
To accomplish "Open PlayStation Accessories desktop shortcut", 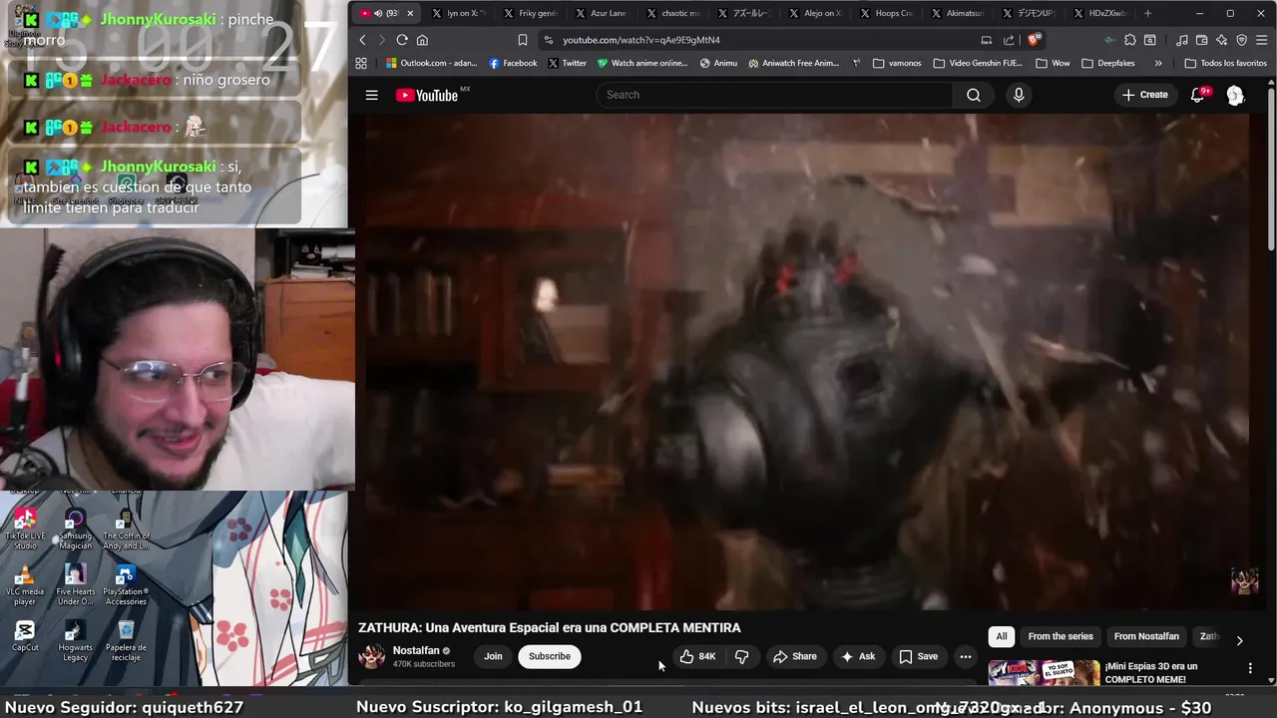I will point(125,584).
